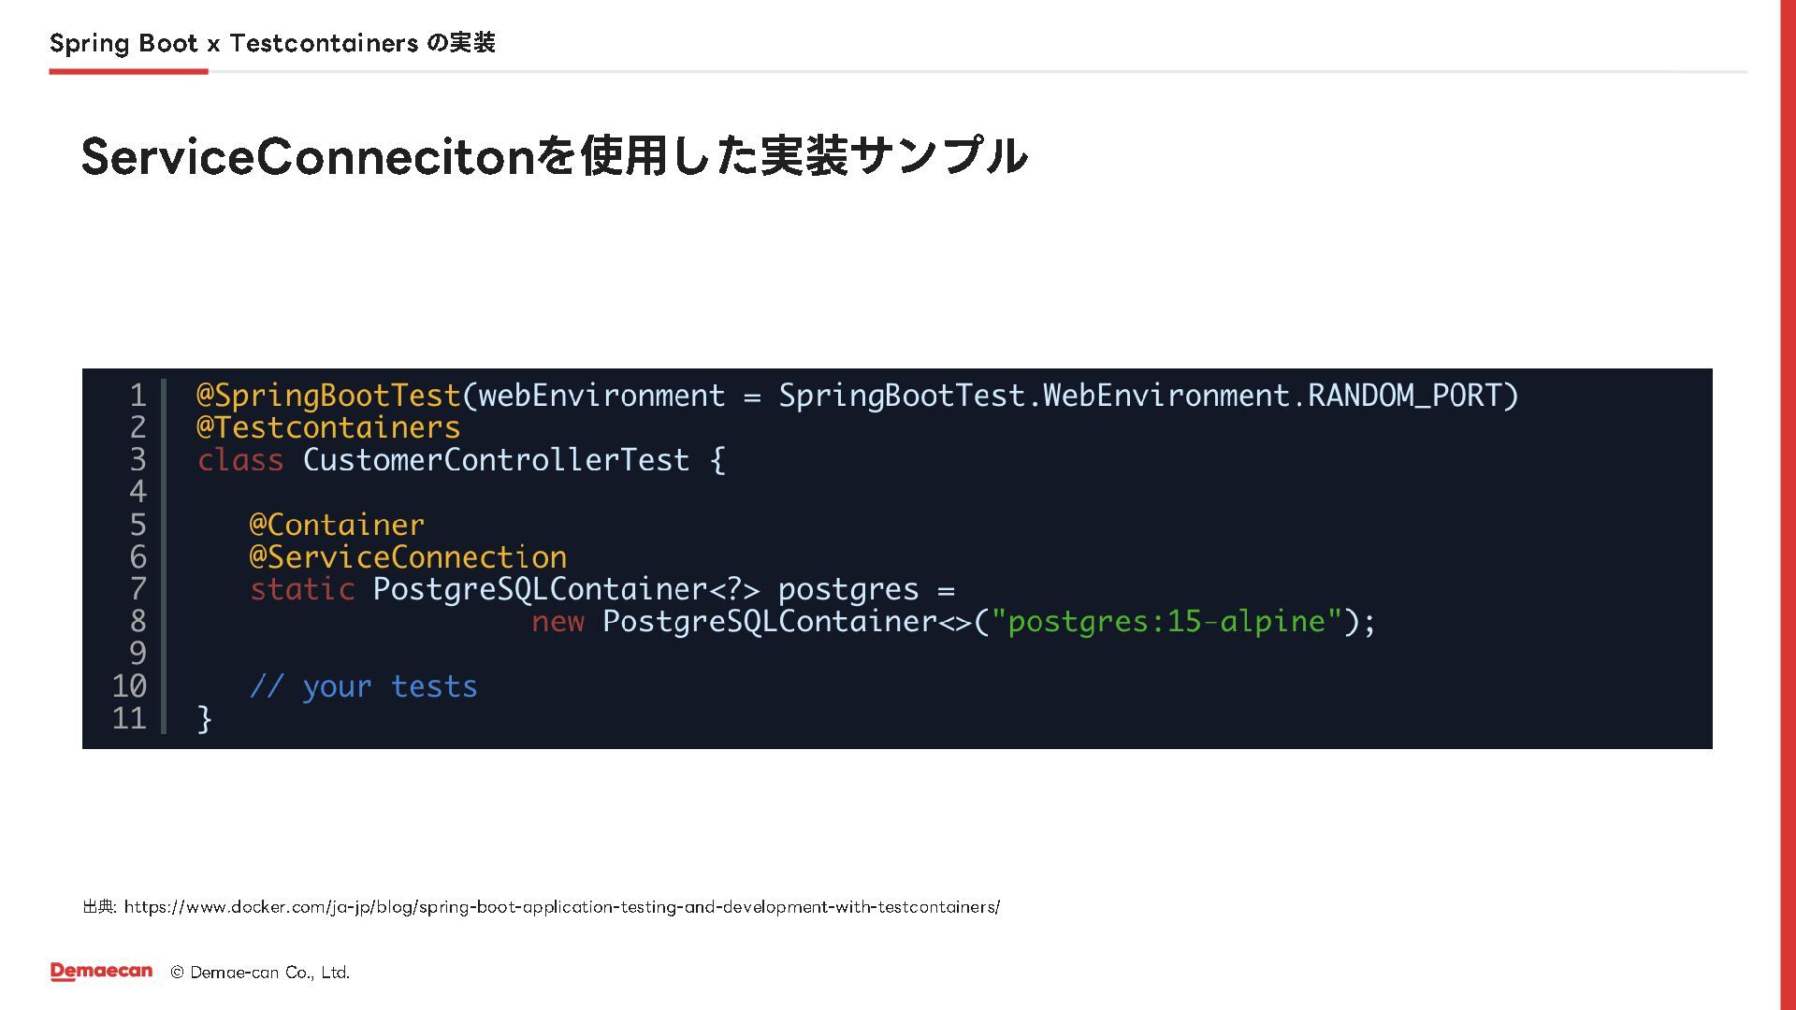
Task: Click the ServiceConneciton slide title
Action: (555, 155)
